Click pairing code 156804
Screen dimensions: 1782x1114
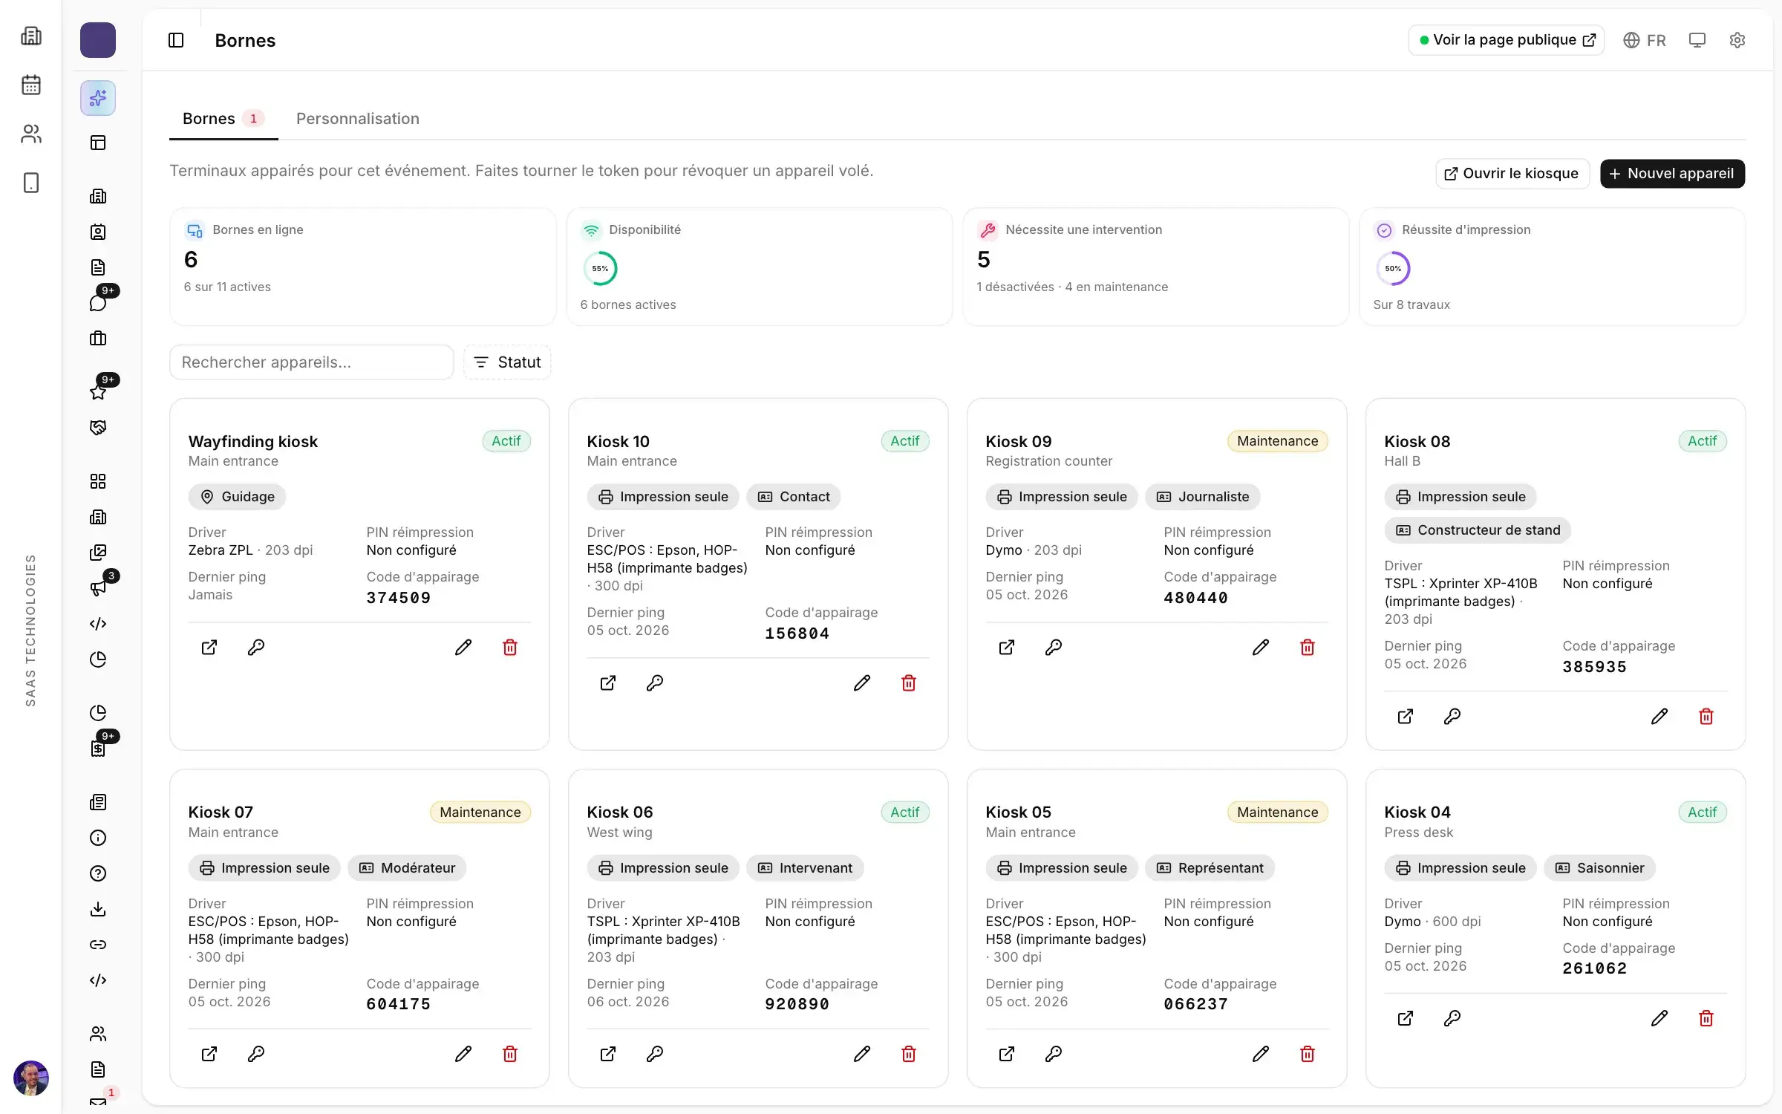pos(797,633)
